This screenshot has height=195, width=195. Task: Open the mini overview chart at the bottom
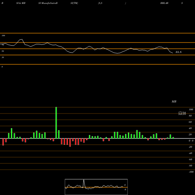pyautogui.click(x=96, y=187)
